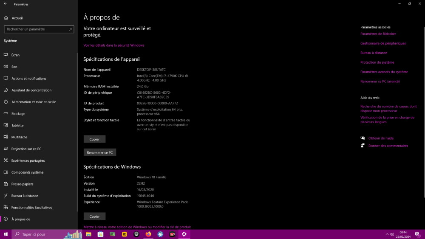Open Bureau à distance link under Paramètres associés

(374, 53)
